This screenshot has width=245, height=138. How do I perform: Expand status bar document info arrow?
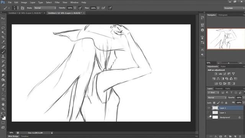(x=52, y=133)
